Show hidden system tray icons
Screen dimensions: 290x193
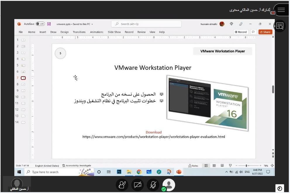(227, 172)
